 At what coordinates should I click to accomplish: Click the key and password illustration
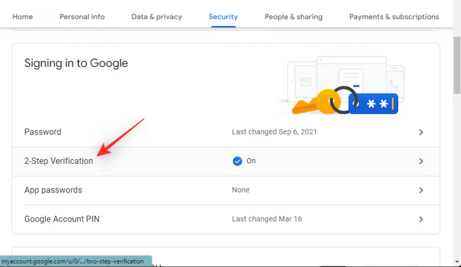(x=341, y=85)
